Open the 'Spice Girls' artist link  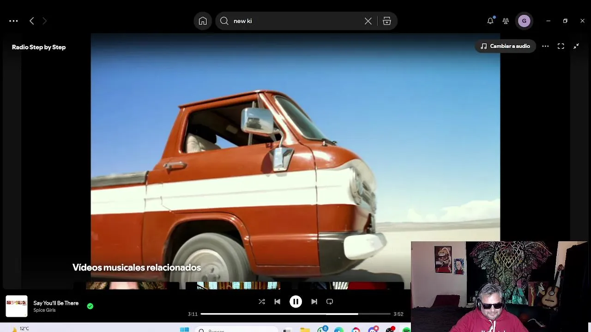(x=44, y=310)
